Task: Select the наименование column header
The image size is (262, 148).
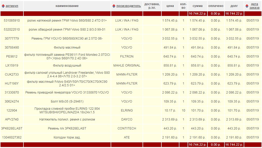Action: click(x=67, y=6)
